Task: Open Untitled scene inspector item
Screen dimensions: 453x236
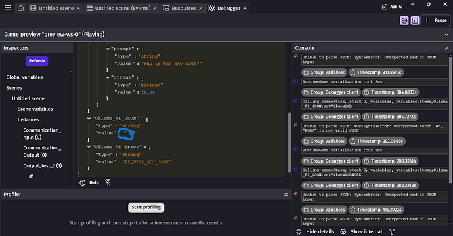Action: (28, 98)
